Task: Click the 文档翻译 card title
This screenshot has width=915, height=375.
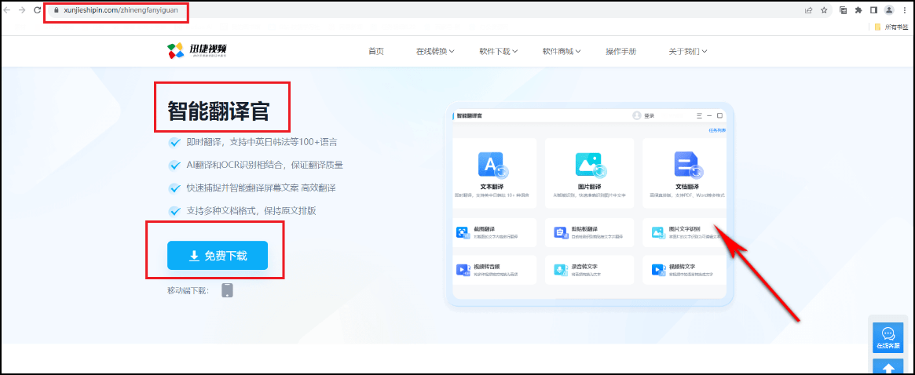Action: pos(687,187)
